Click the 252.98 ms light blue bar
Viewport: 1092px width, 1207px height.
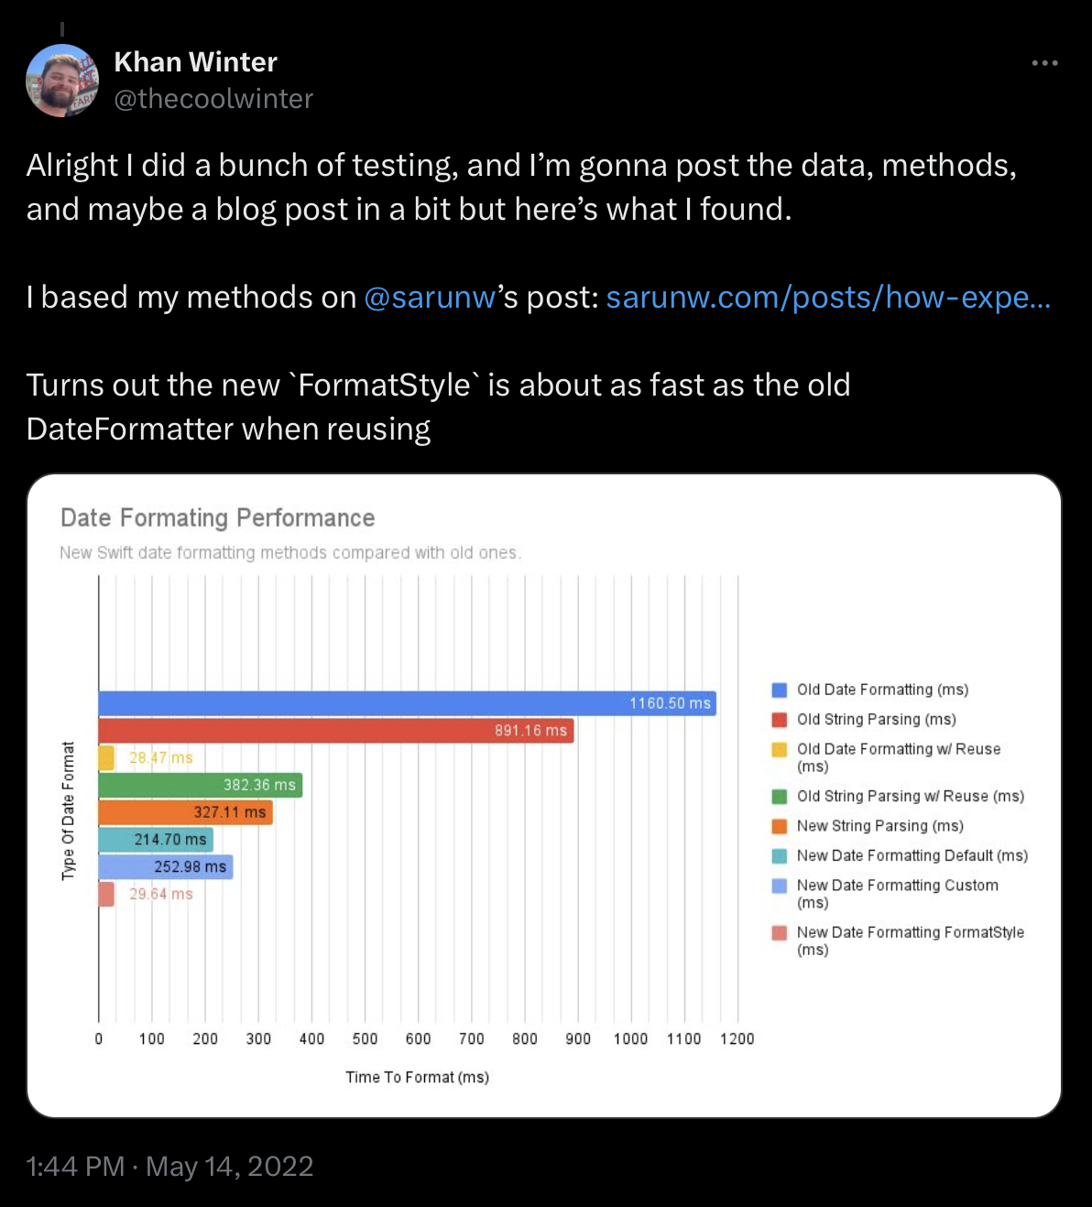coord(165,866)
